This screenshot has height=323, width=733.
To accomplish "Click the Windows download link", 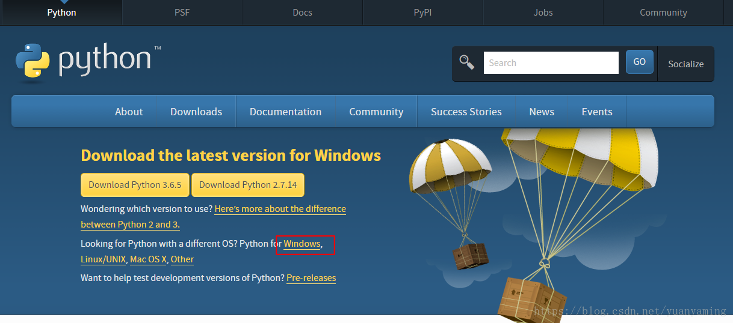I will click(x=302, y=244).
